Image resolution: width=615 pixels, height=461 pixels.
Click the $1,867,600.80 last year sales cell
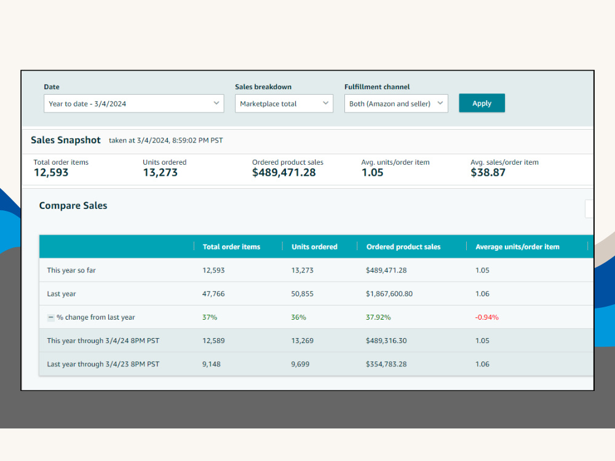click(x=389, y=294)
